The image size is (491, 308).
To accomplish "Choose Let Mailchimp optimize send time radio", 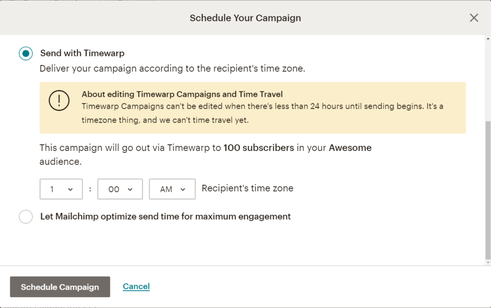I will [26, 216].
